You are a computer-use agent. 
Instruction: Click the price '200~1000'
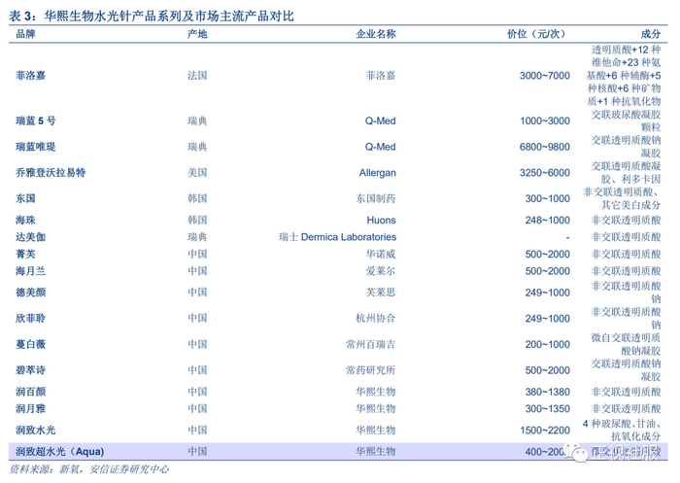coord(547,344)
